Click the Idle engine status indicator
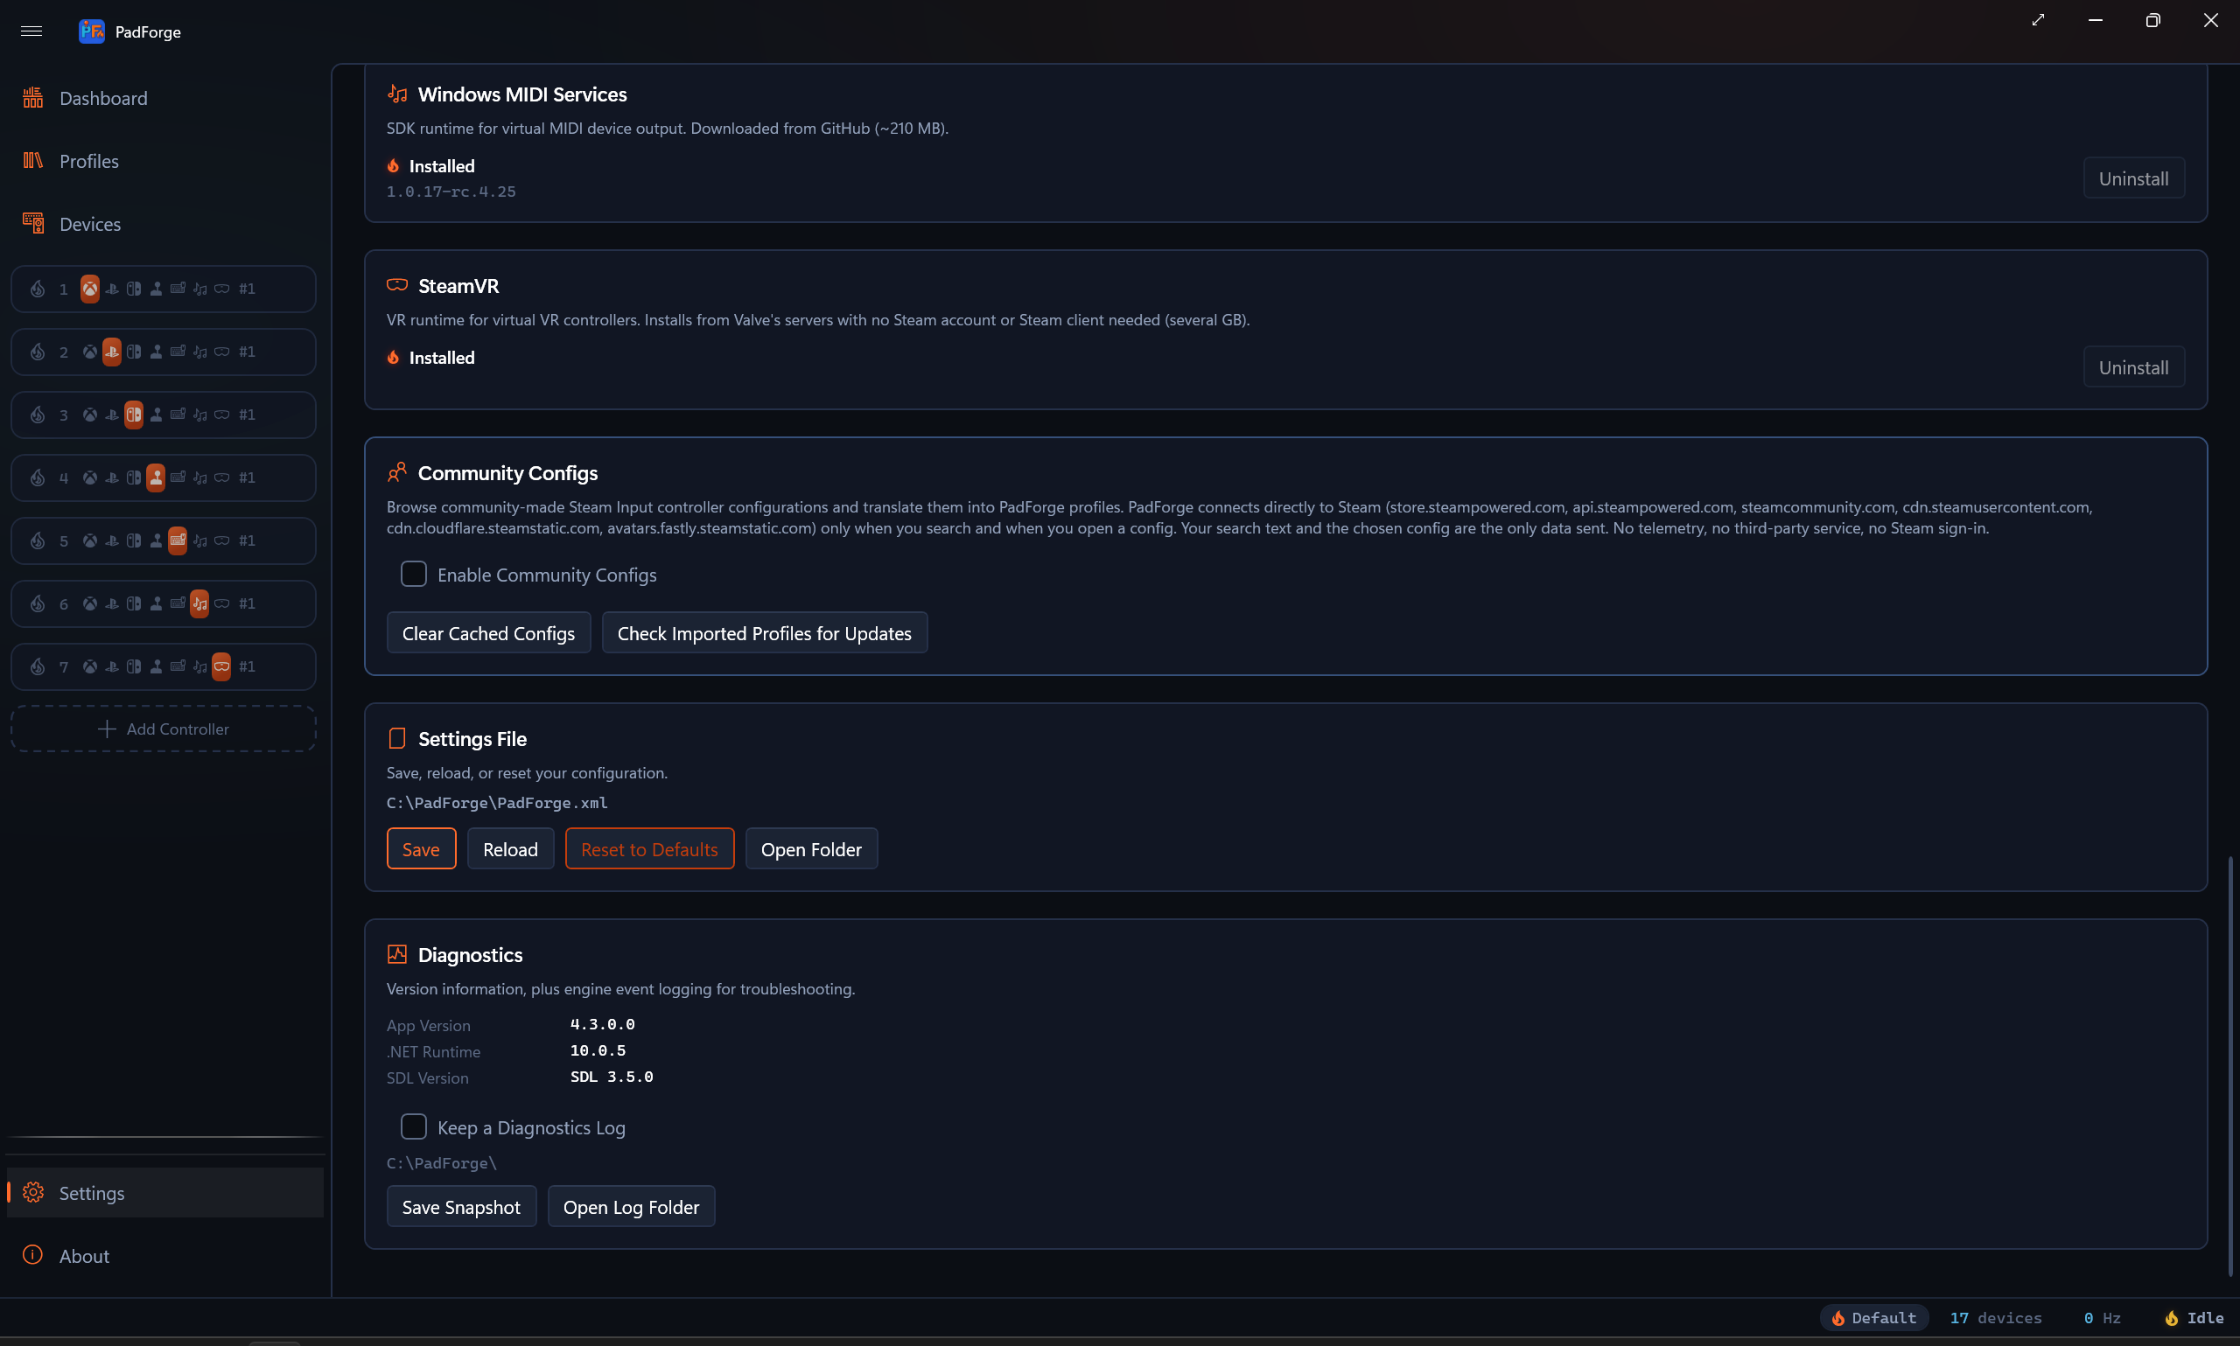This screenshot has height=1346, width=2240. point(2194,1317)
